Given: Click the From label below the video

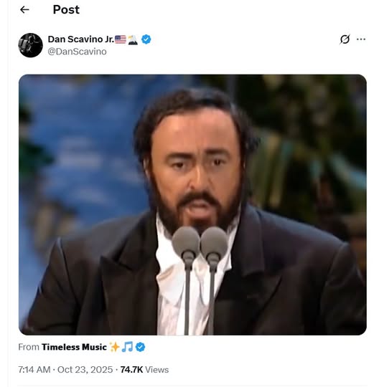Looking at the screenshot, I should pyautogui.click(x=29, y=347).
